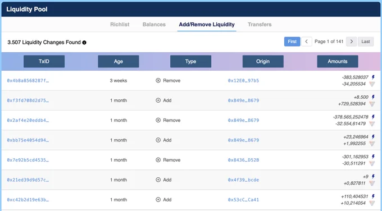Open origin address 0x849e…B679 in the 0xf3fd708d2d75 row
382x211 pixels.
243,100
